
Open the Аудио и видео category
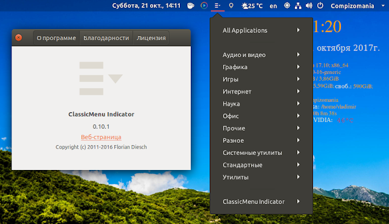pos(261,55)
